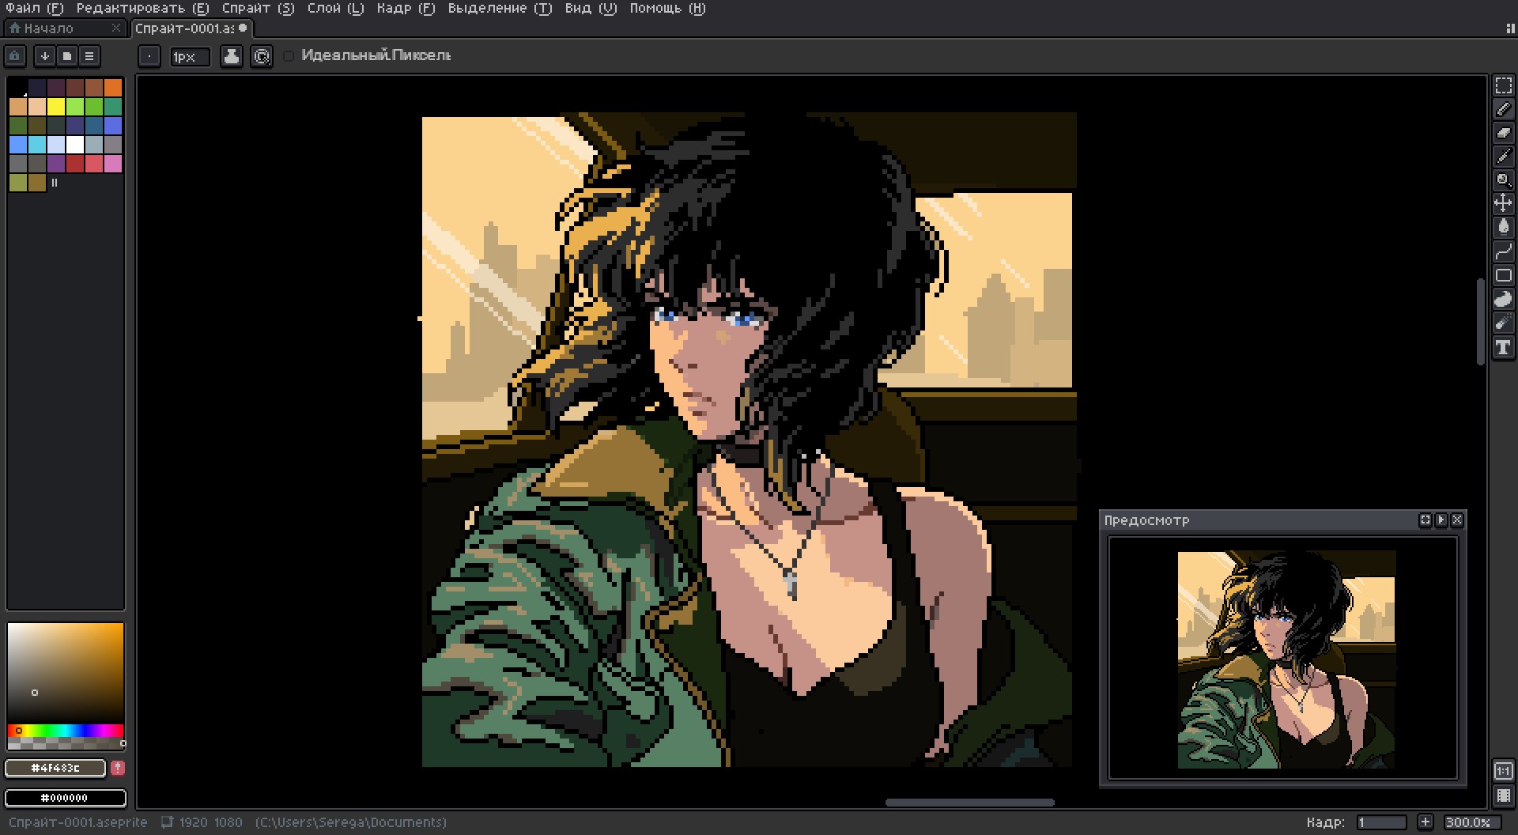Select the Eyedropper tool
Viewport: 1518px width, 835px height.
click(x=1503, y=157)
